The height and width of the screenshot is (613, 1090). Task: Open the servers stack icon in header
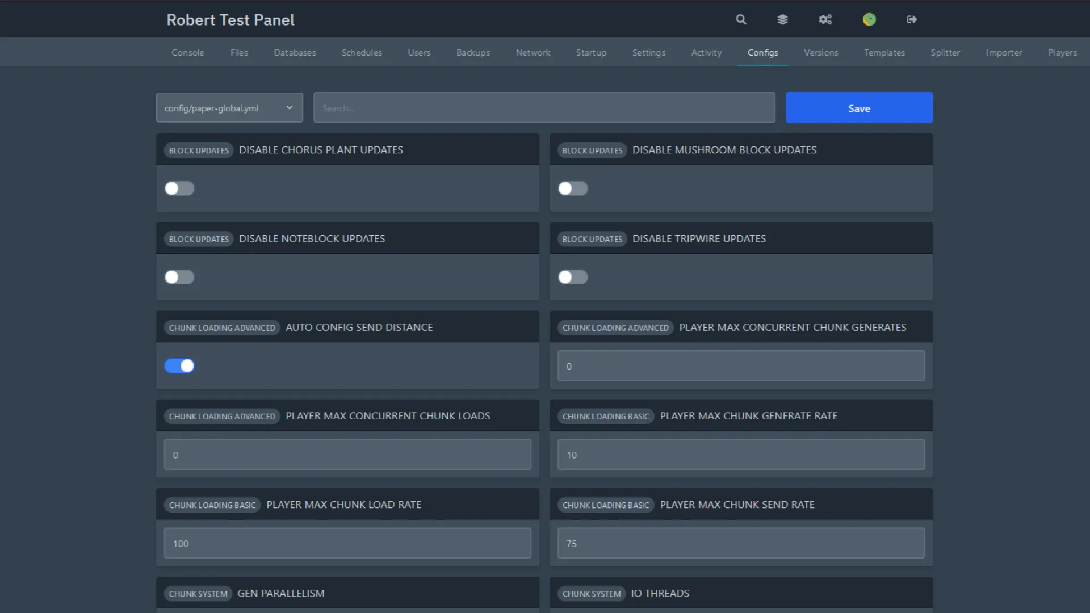782,19
